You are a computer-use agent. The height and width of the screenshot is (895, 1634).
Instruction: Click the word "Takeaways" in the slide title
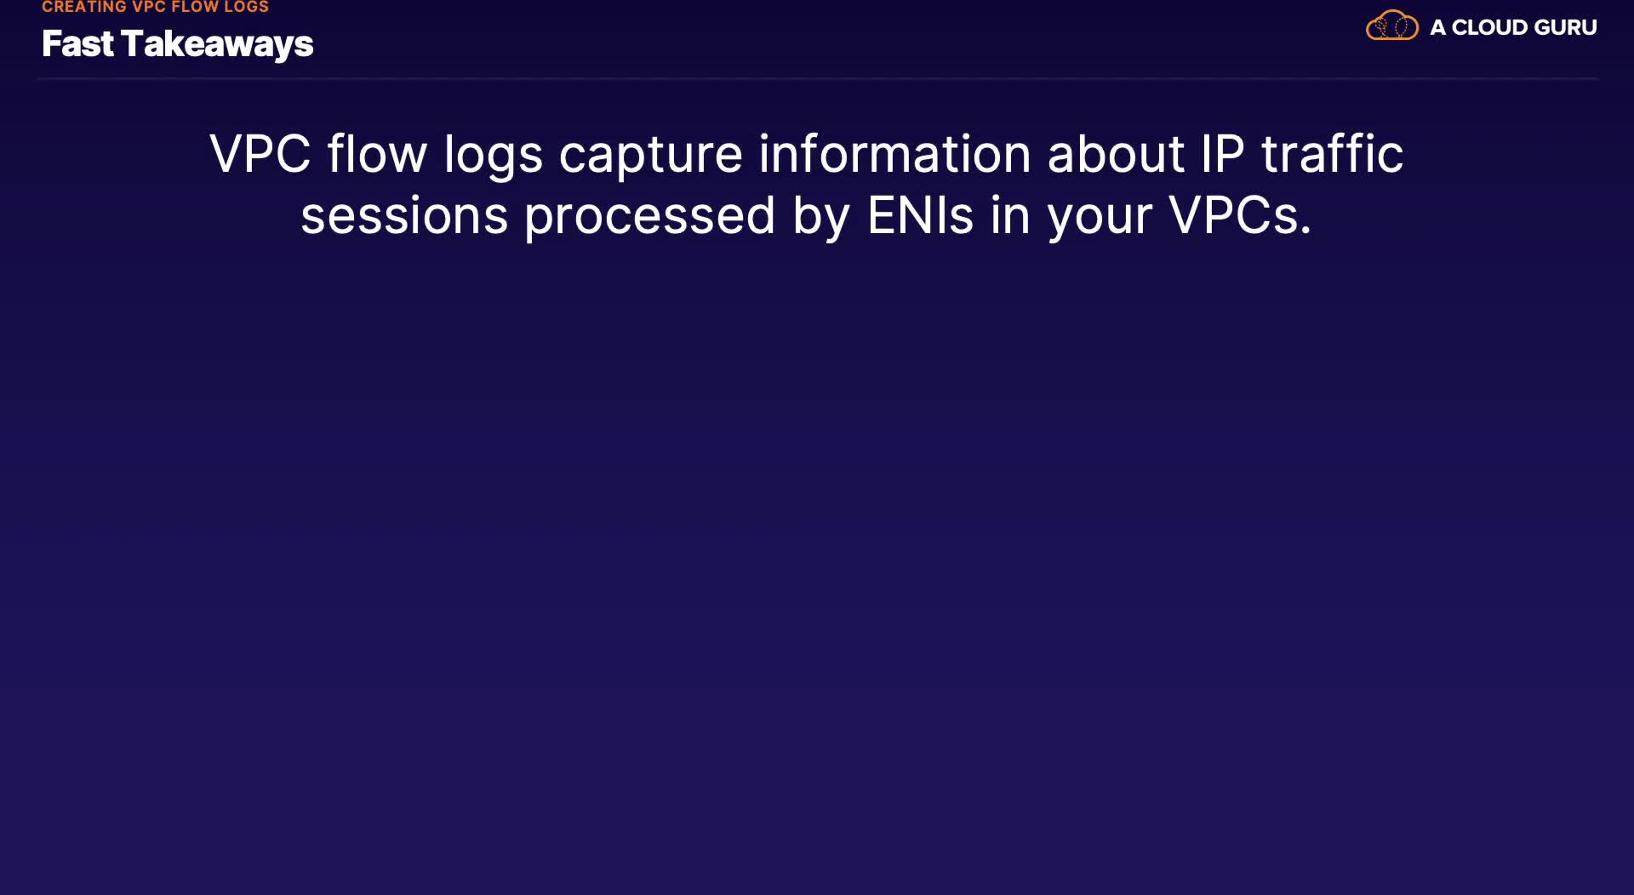pos(217,44)
